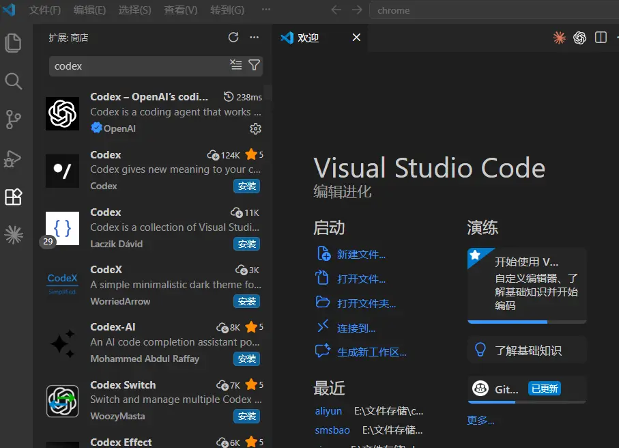Click the OpenAI Codex icon in editor toolbar
The image size is (619, 448).
(x=579, y=38)
